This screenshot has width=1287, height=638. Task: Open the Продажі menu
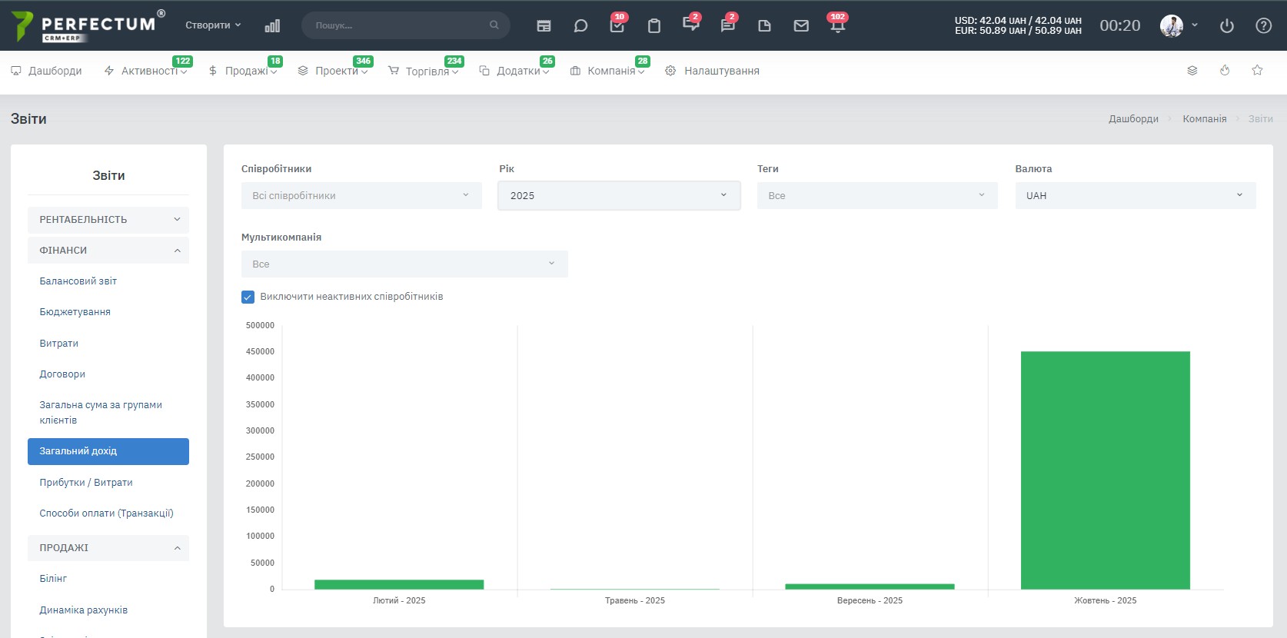click(x=243, y=71)
